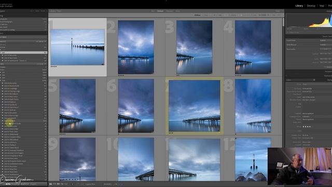Screen dimensions: 332x187
Task: Open the Map module
Action: [322, 6]
